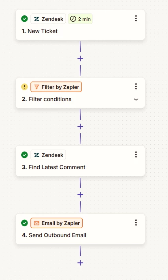This screenshot has width=168, height=280.
Task: Open the three-dot menu on Send Outbound Email step
Action: [136, 223]
